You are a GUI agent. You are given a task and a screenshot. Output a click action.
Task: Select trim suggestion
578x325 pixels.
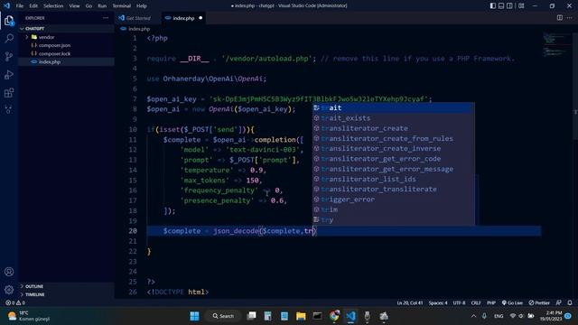click(x=394, y=209)
